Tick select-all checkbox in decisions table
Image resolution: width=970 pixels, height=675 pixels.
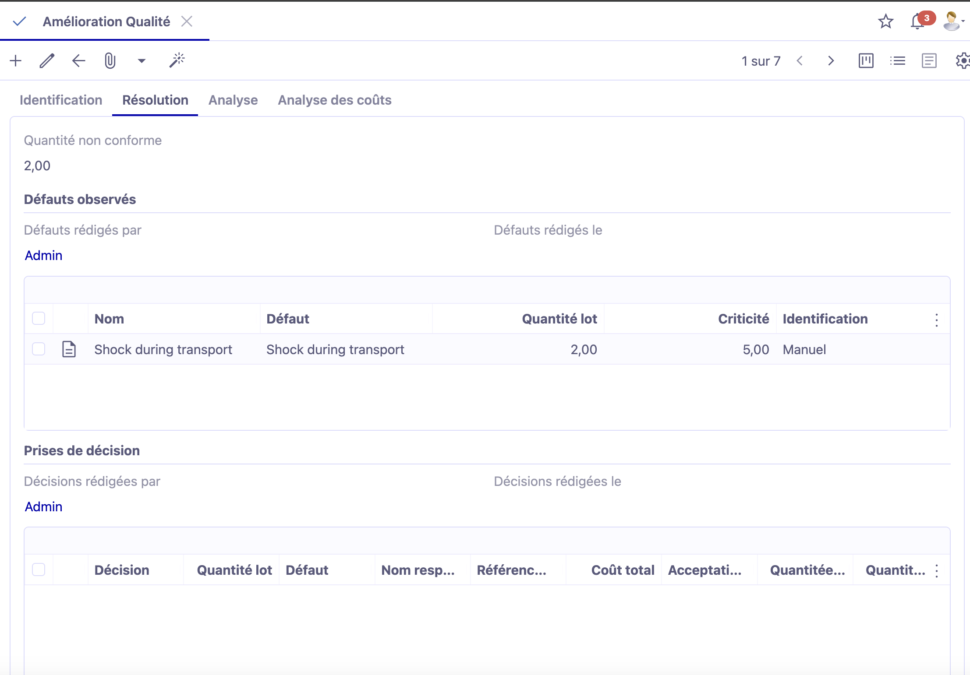point(39,570)
